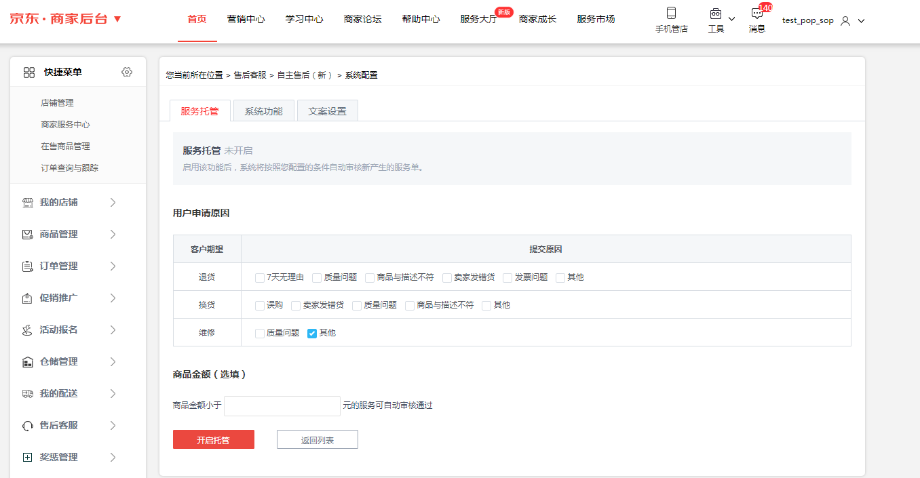Select the 服务托管 tab
This screenshot has width=920, height=478.
(199, 111)
